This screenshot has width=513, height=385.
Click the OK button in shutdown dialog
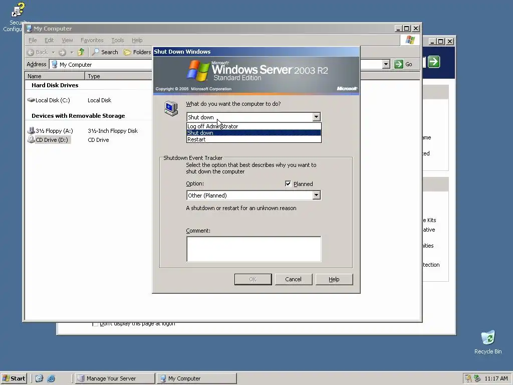(x=253, y=279)
